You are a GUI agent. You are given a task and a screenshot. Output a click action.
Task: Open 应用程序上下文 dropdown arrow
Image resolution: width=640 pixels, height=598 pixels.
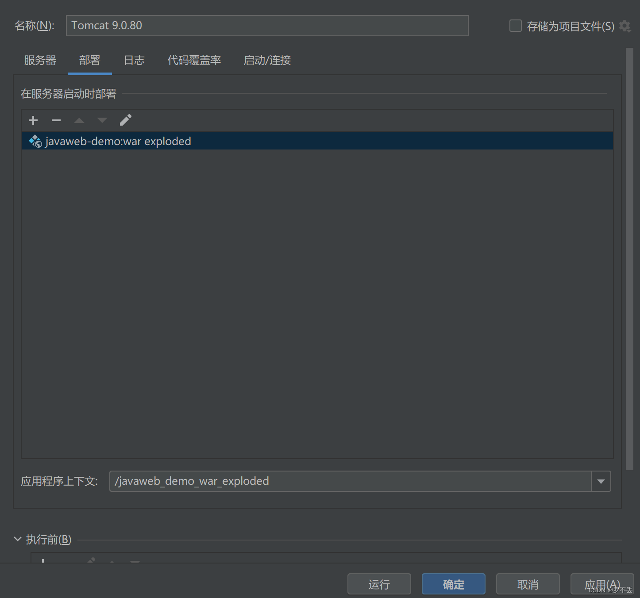point(601,481)
